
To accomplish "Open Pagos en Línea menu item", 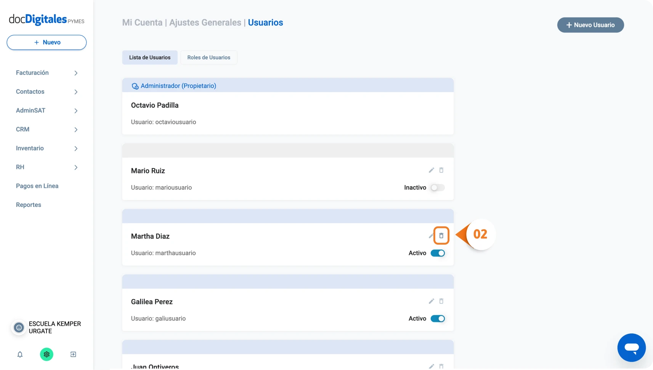I will pos(37,186).
